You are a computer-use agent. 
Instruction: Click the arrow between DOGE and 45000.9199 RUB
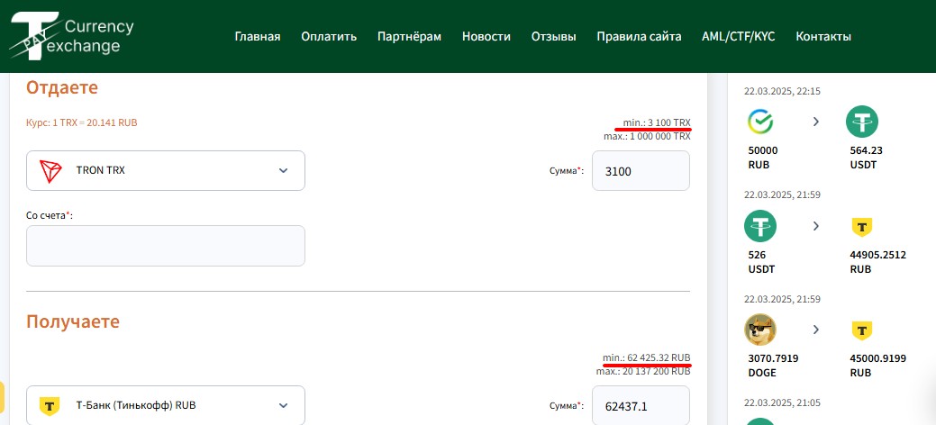pos(815,330)
